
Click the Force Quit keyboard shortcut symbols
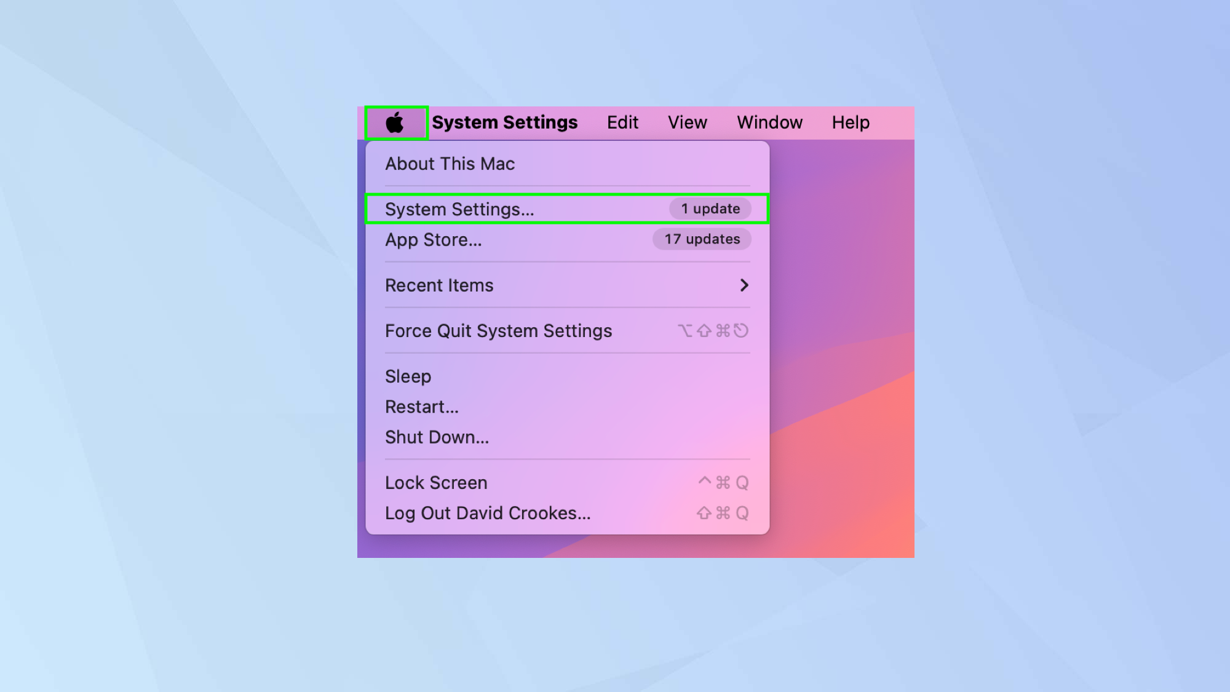point(713,331)
